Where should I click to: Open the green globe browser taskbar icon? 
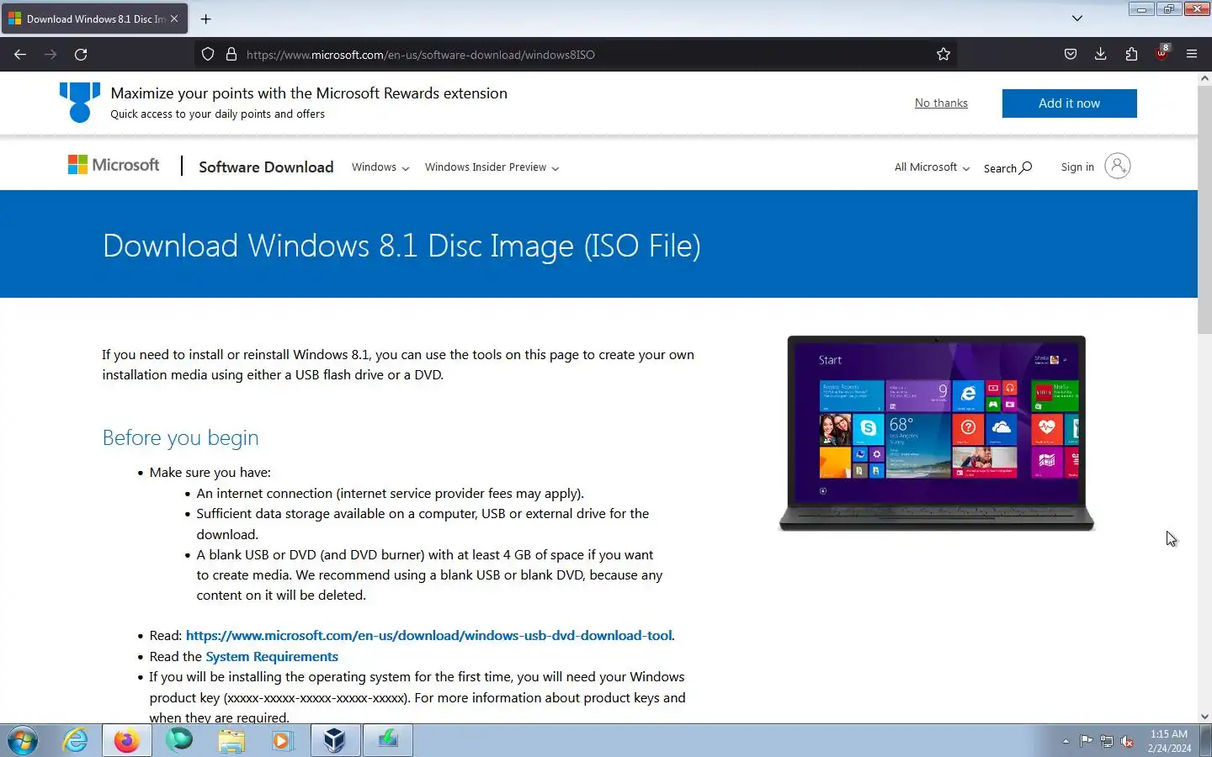[179, 741]
